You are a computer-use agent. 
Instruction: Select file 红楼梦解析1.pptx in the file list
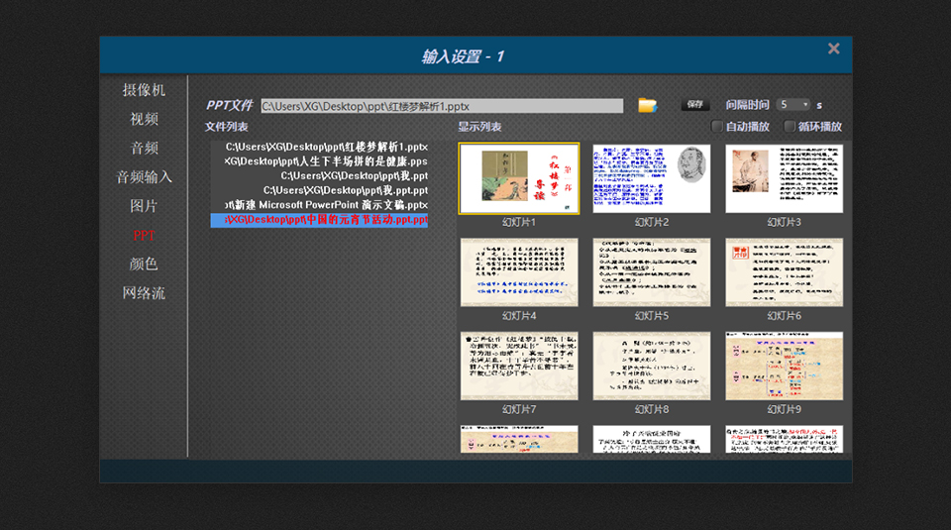click(x=320, y=147)
